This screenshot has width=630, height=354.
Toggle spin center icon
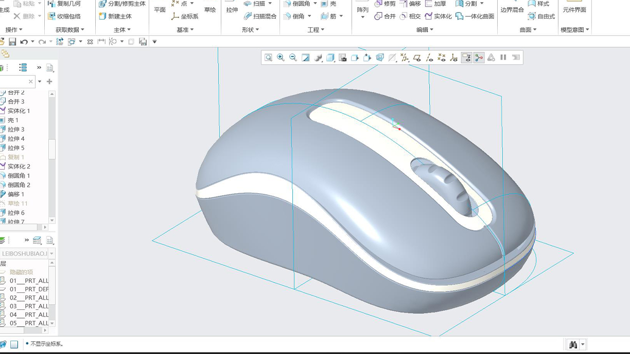pos(479,58)
